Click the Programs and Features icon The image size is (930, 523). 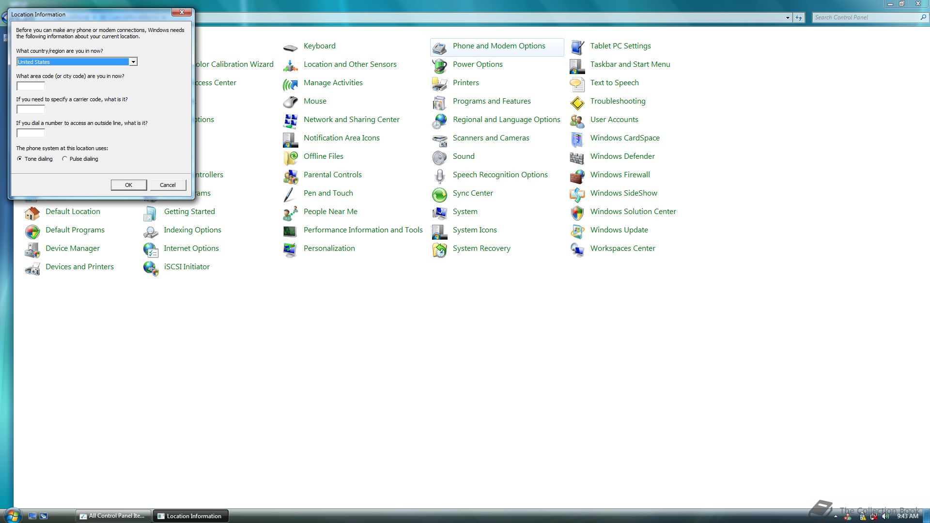click(x=439, y=102)
